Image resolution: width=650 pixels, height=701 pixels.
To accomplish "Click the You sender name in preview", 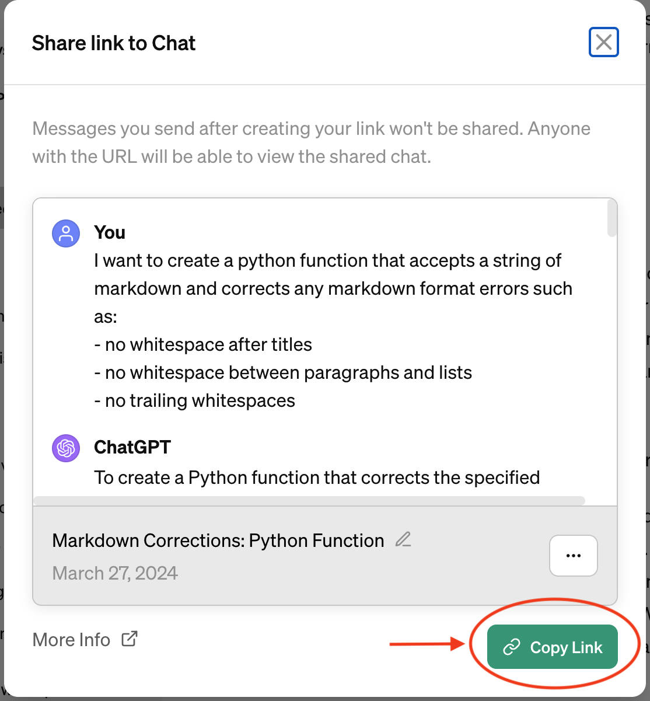I will pos(110,232).
